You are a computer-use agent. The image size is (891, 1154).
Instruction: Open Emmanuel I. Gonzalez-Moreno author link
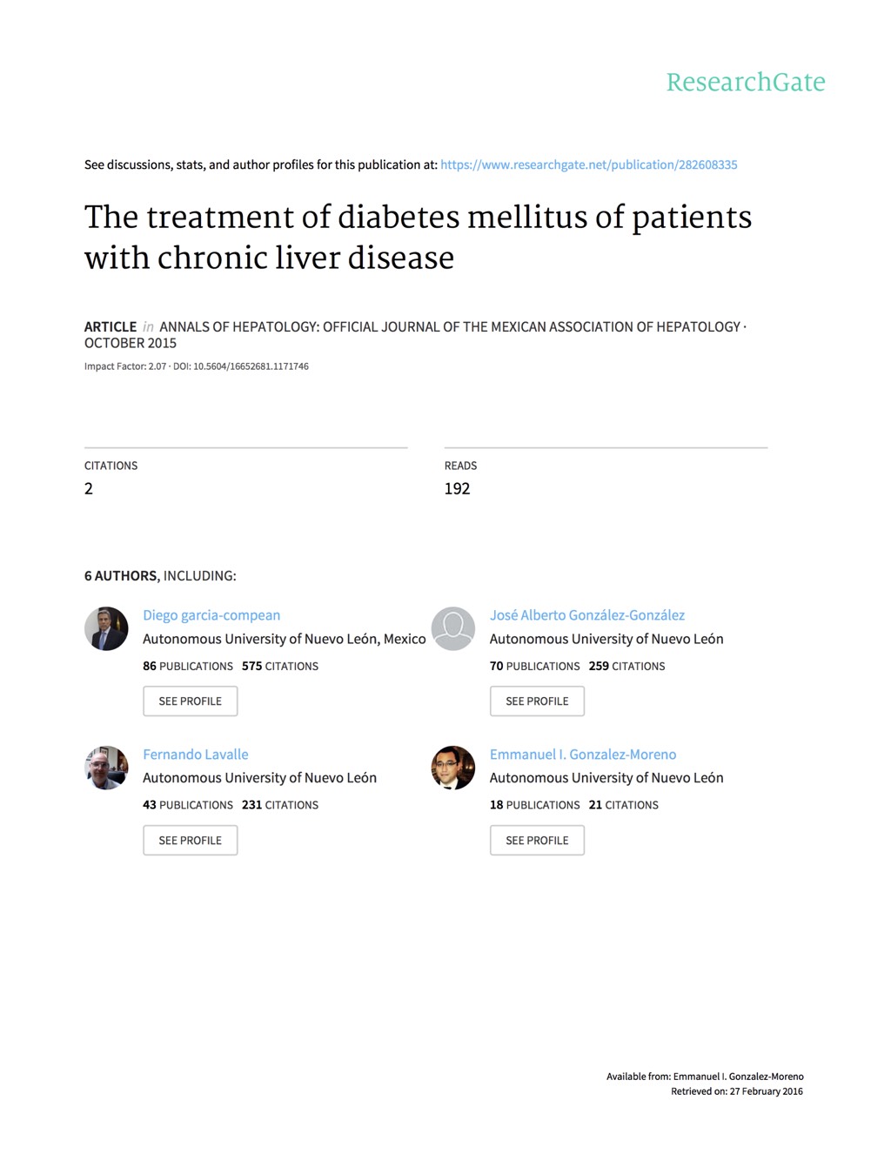583,755
